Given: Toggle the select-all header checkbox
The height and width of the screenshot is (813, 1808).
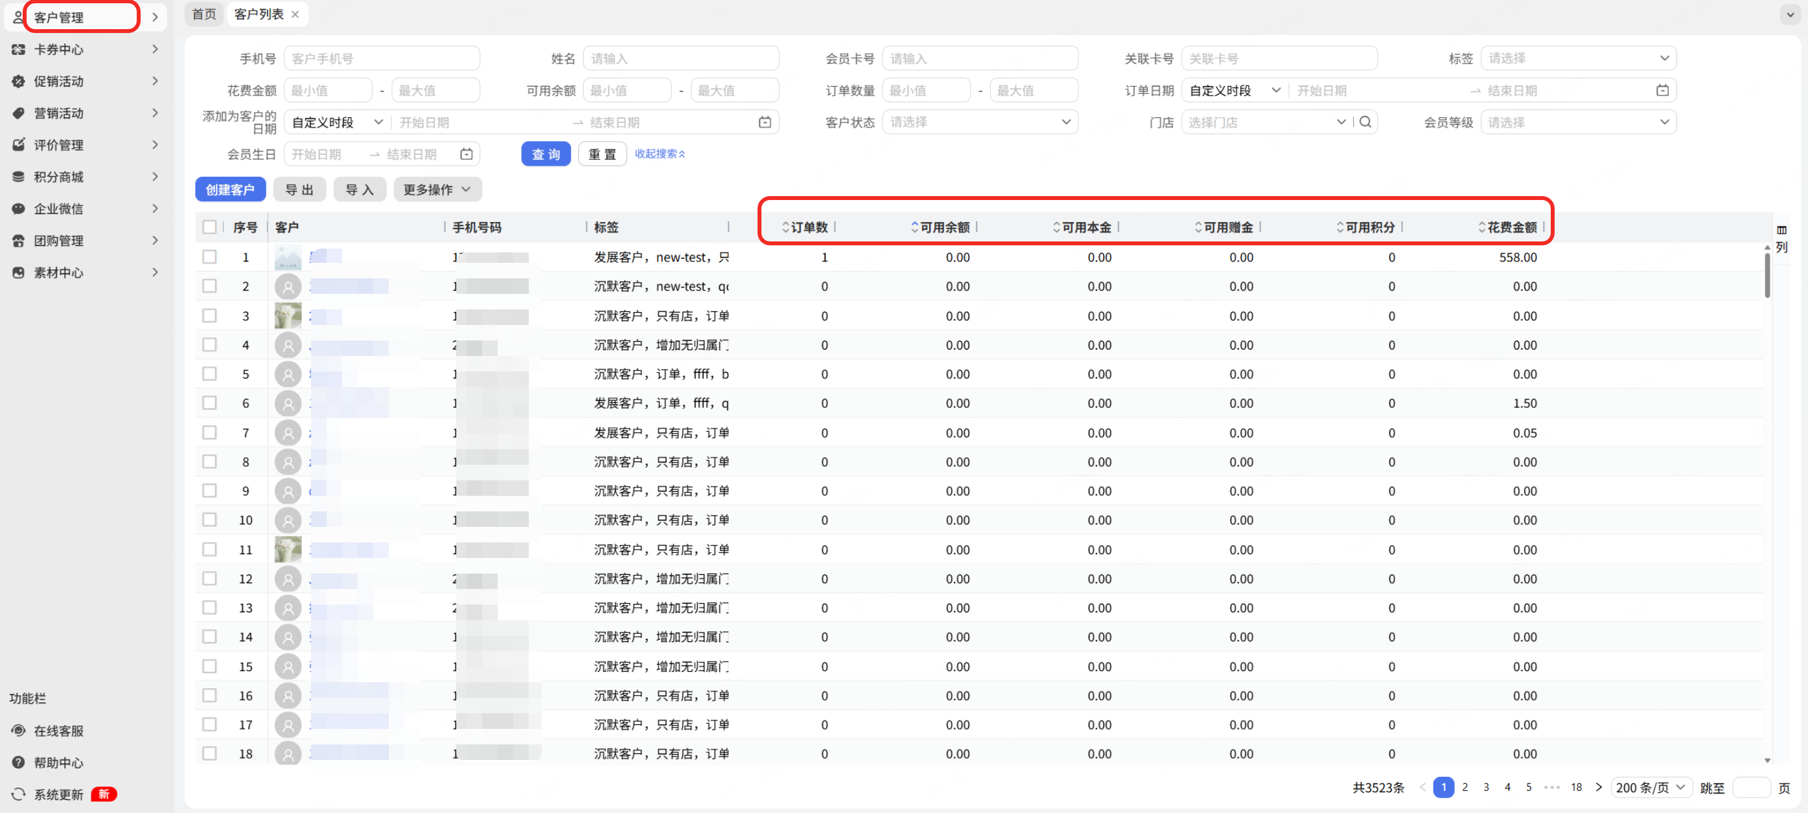Looking at the screenshot, I should pos(209,227).
